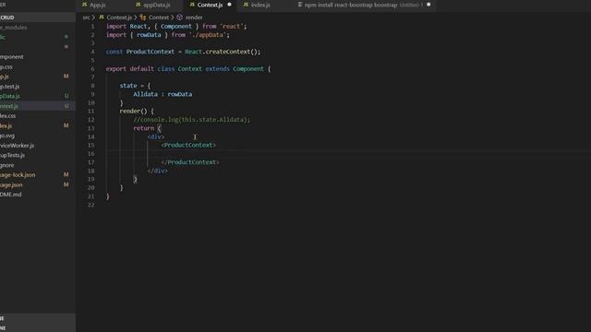The image size is (591, 332).
Task: Open setupTests.js in explorer
Action: (x=38, y=155)
